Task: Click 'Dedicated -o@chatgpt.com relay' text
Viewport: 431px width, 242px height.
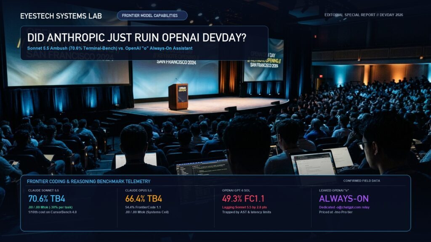Action: click(344, 207)
